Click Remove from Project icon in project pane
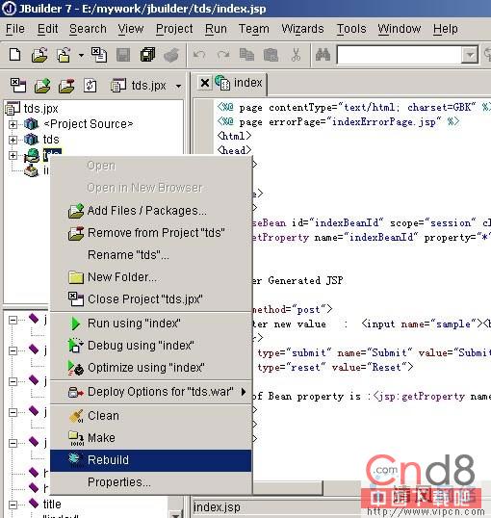Image resolution: width=491 pixels, height=518 pixels. pyautogui.click(x=66, y=86)
